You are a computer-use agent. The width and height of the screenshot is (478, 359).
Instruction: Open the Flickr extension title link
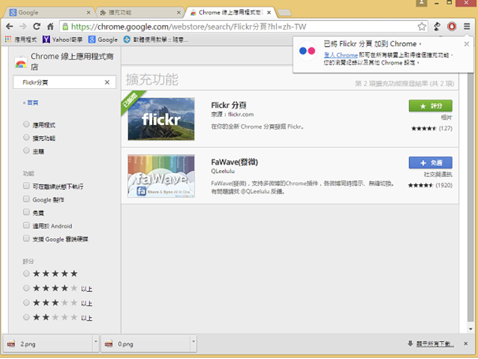pos(228,105)
